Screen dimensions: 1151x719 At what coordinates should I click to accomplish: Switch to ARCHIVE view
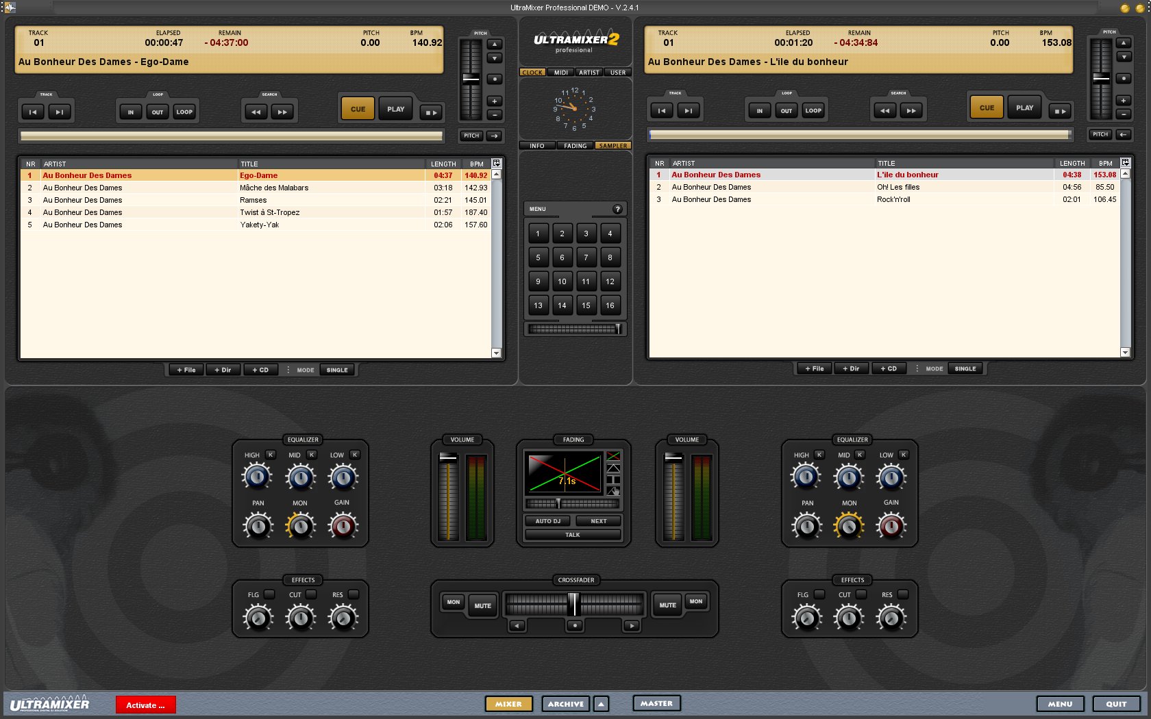[566, 704]
